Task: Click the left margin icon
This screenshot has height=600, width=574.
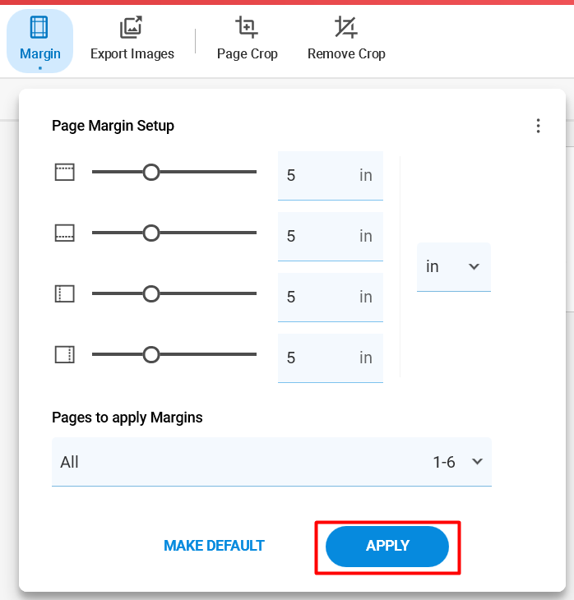Action: [x=65, y=294]
